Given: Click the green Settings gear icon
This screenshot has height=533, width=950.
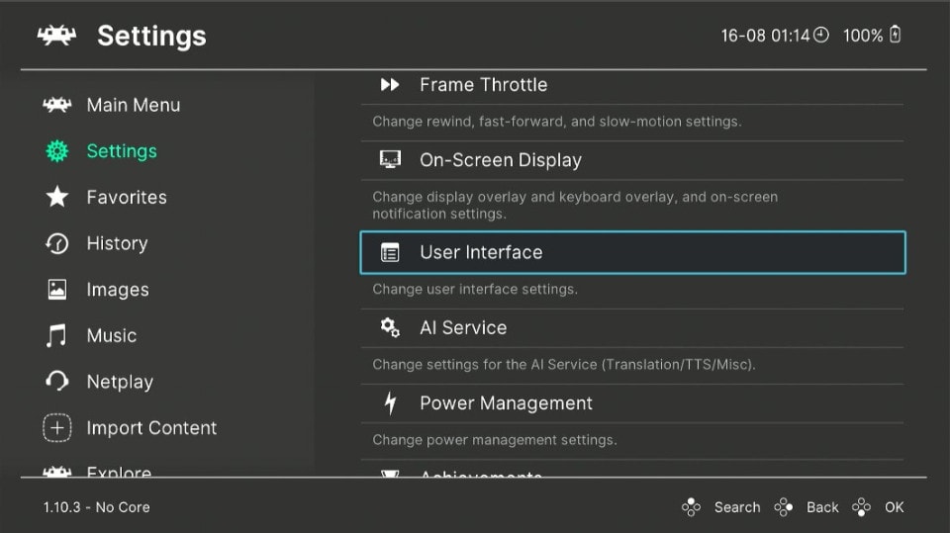Looking at the screenshot, I should click(x=57, y=151).
